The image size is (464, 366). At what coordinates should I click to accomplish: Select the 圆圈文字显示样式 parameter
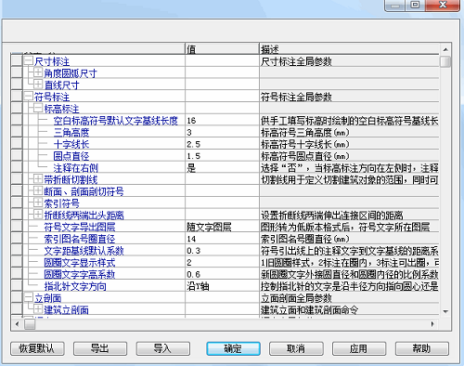(x=80, y=263)
